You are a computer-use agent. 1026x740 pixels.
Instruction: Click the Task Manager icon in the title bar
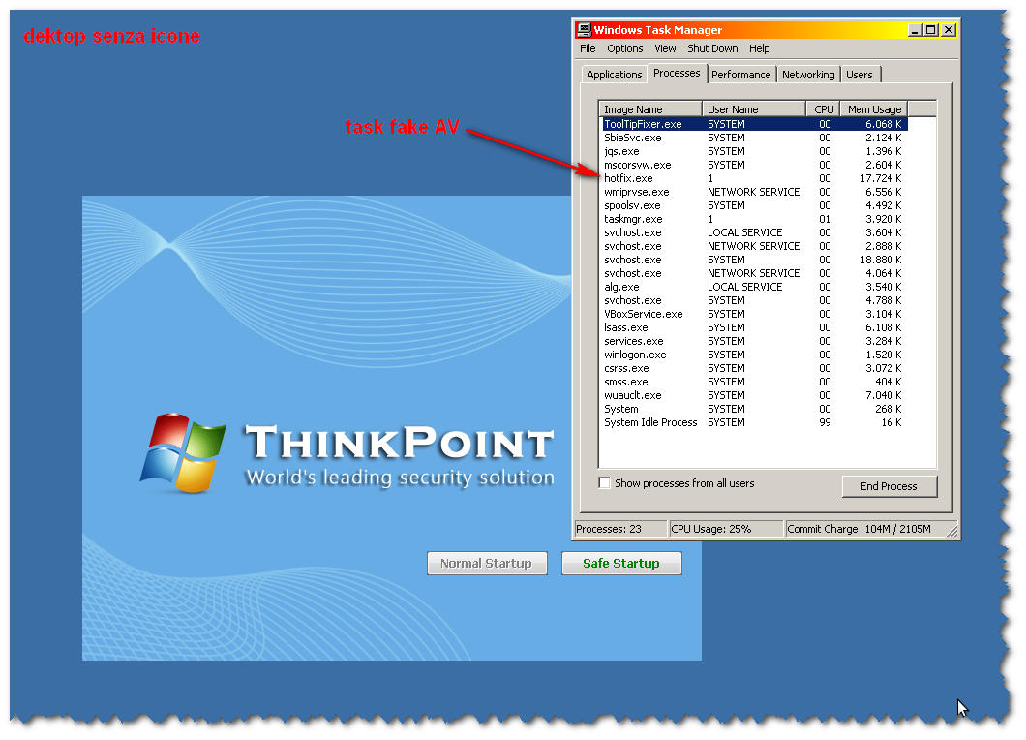(585, 30)
